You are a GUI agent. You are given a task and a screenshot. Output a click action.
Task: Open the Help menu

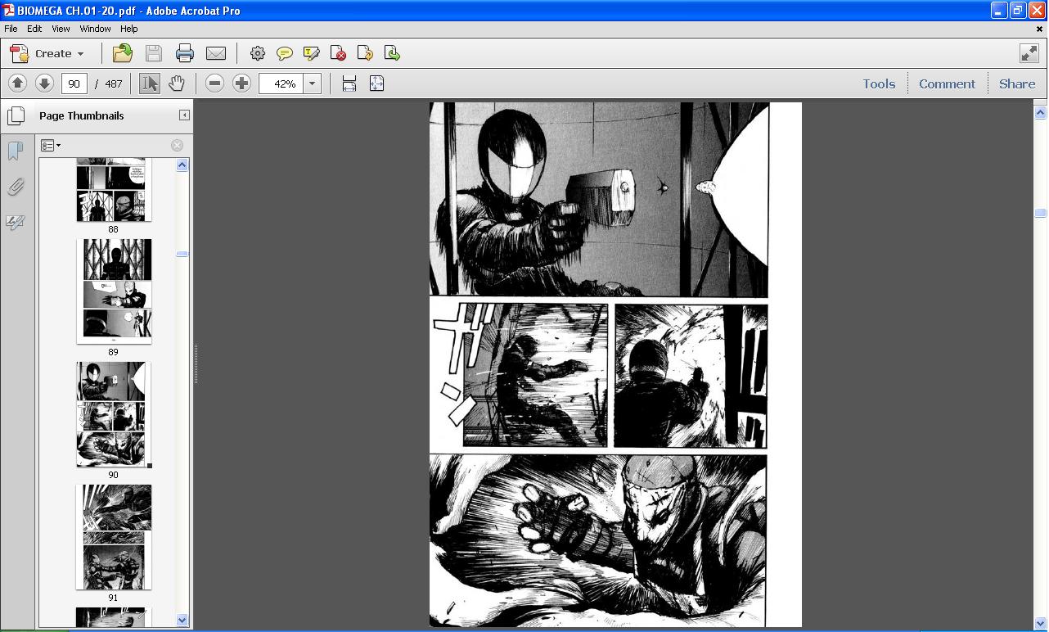point(128,29)
